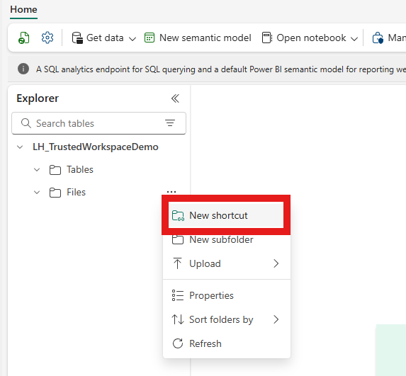Switch to the Home tab

(x=23, y=10)
